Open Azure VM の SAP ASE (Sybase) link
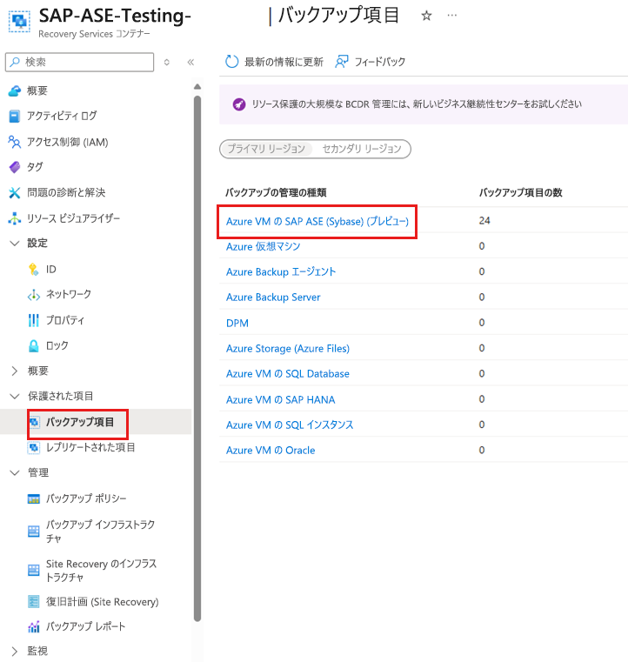 click(317, 222)
